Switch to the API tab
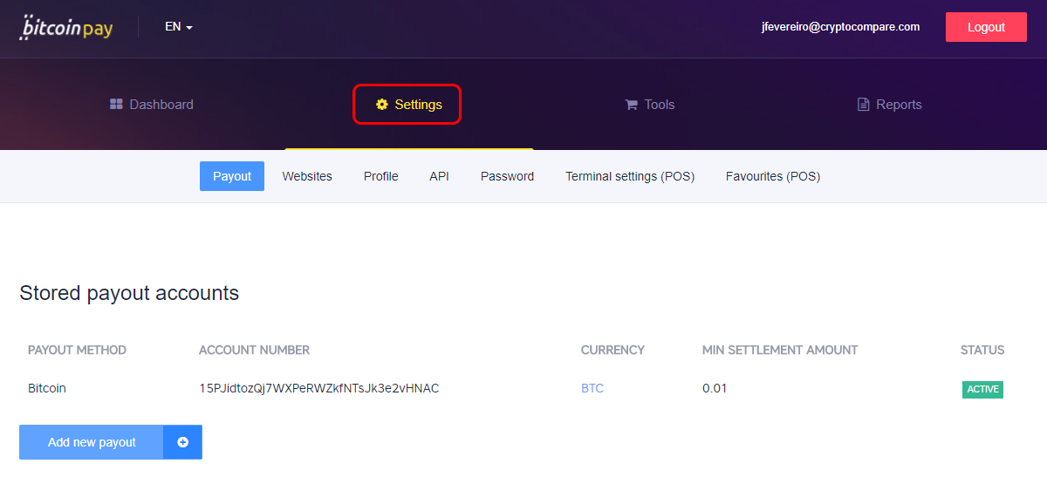Image resolution: width=1047 pixels, height=491 pixels. coord(439,176)
